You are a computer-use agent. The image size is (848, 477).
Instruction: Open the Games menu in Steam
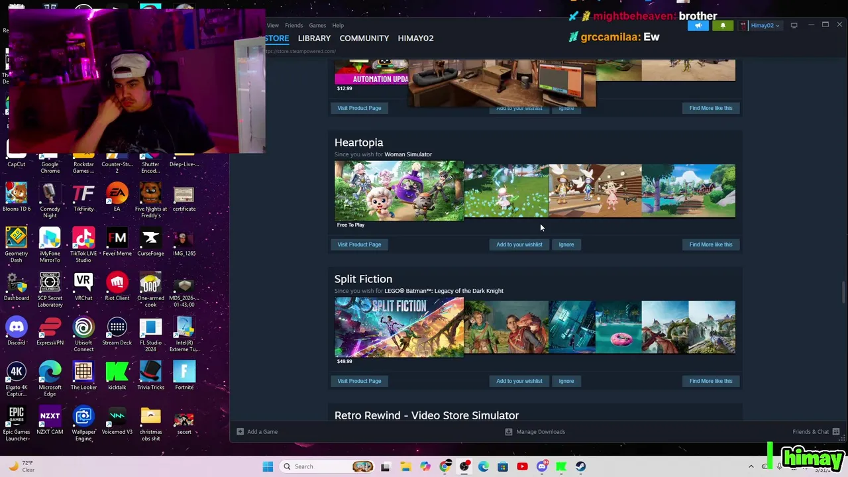(317, 25)
